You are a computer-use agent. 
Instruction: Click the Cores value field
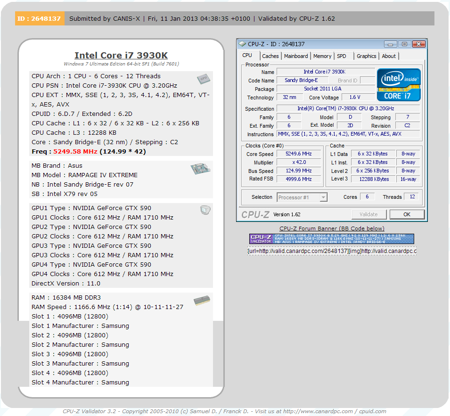[367, 196]
